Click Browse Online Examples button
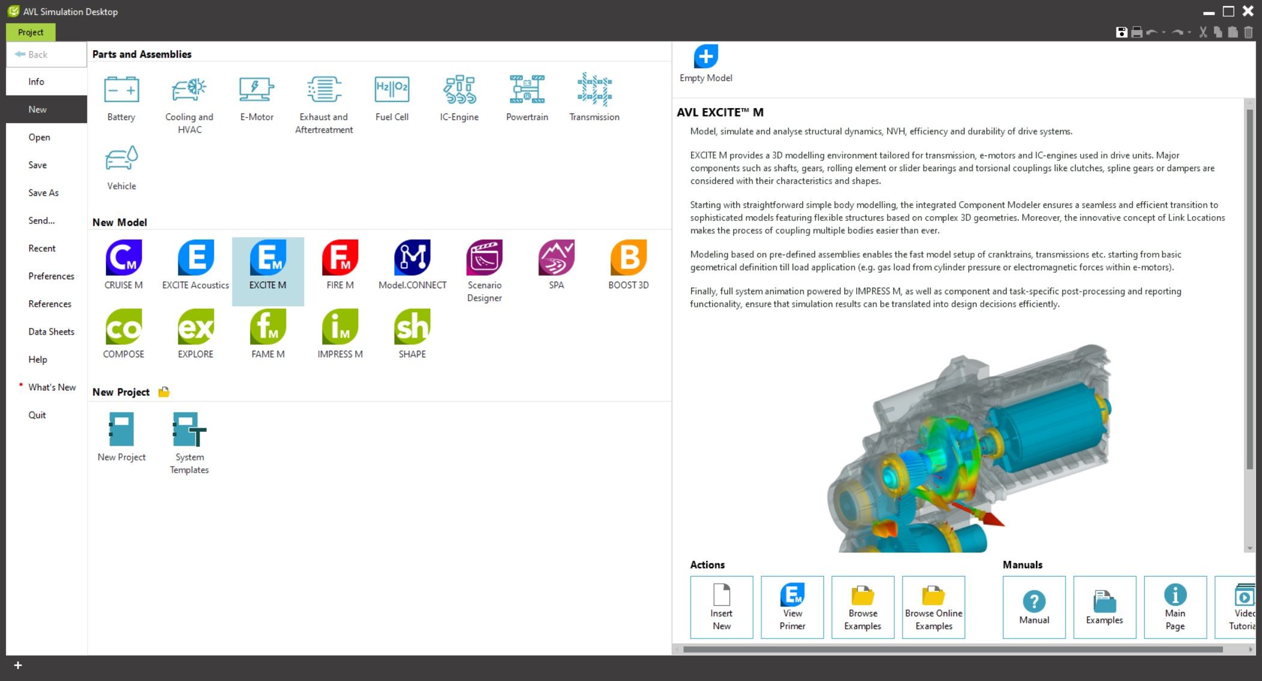1262x681 pixels. (933, 607)
